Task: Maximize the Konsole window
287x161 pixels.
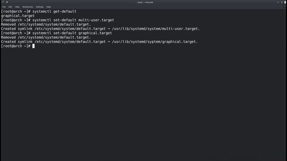Action: [282, 2]
